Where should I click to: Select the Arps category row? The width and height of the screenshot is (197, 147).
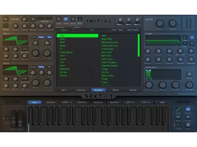point(77,36)
